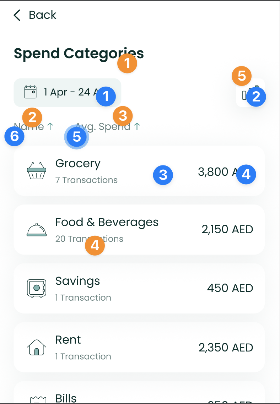Open the Food & Beverages category
Viewport: 280px width, 404px height.
point(107,223)
